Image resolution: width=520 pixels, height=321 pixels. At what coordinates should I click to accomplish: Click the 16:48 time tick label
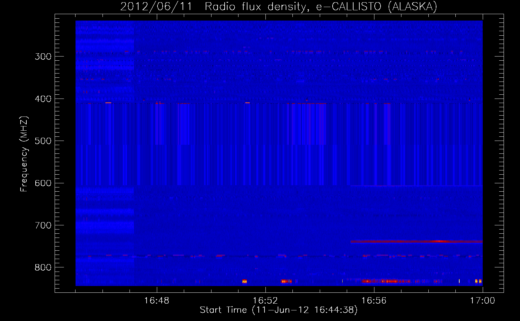(x=157, y=301)
